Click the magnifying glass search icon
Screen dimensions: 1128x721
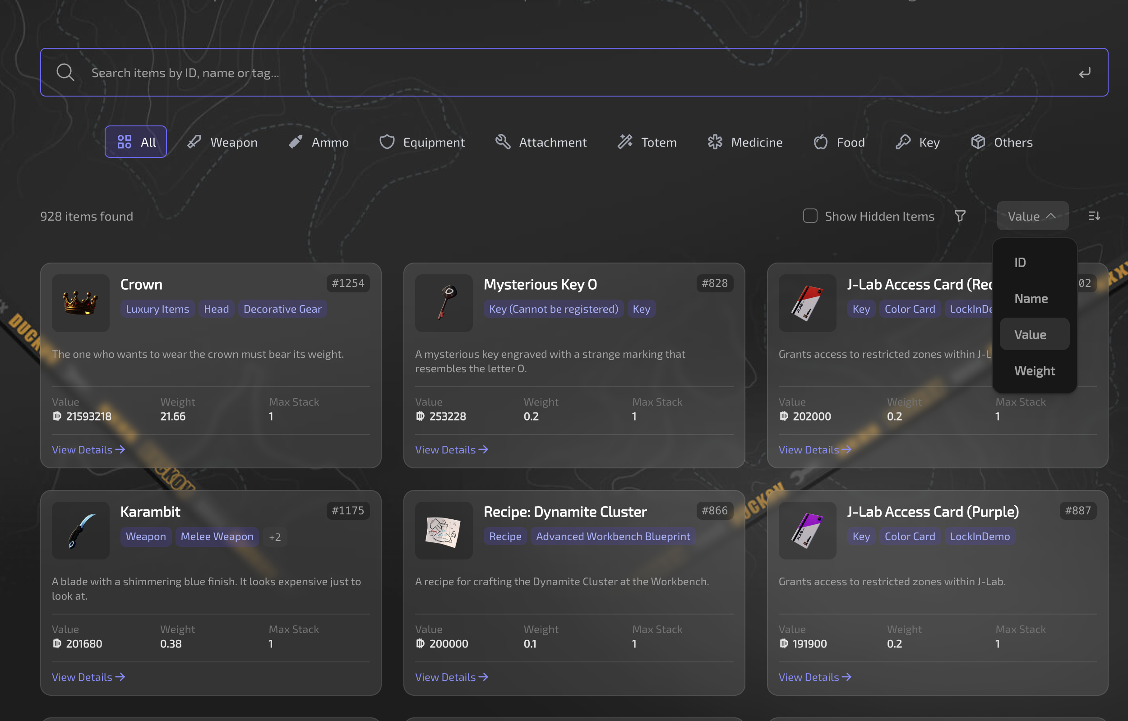[65, 72]
